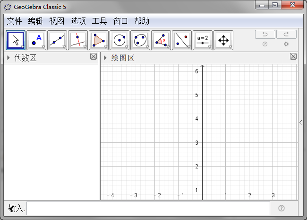Open the 文件 menu
The width and height of the screenshot is (307, 220).
tap(15, 21)
